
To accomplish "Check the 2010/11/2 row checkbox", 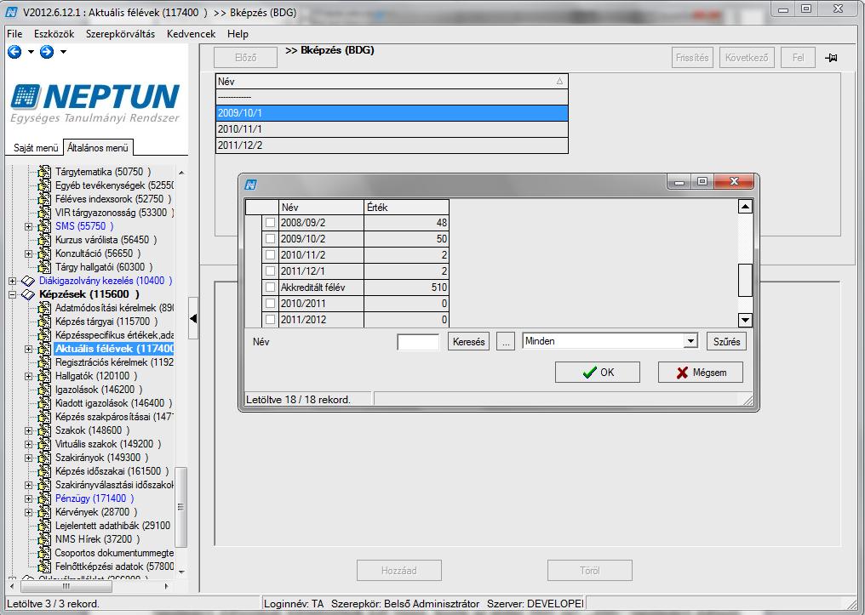I will coord(271,254).
